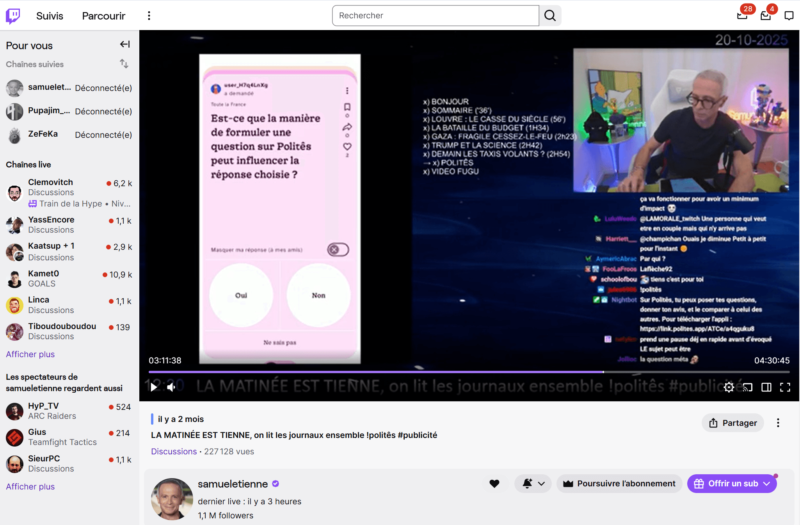Viewport: 800px width, 525px height.
Task: Open the video's three-dot options menu
Action: (x=778, y=423)
